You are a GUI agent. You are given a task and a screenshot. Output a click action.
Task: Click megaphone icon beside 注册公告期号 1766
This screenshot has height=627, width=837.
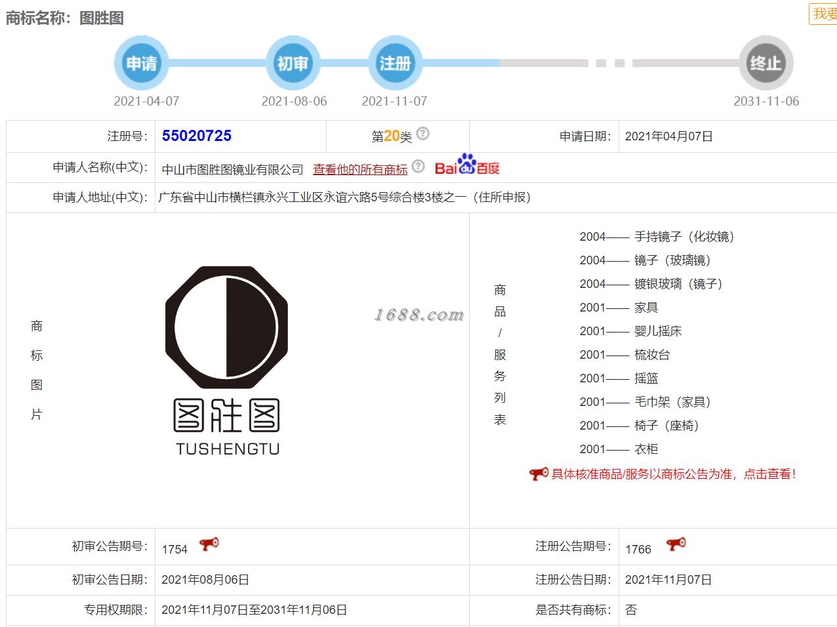(676, 544)
